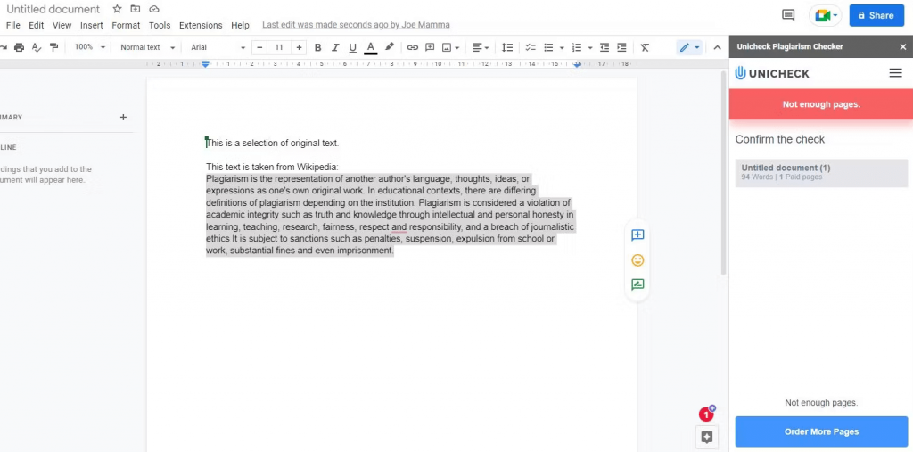Click the Order More Pages button

pos(821,431)
